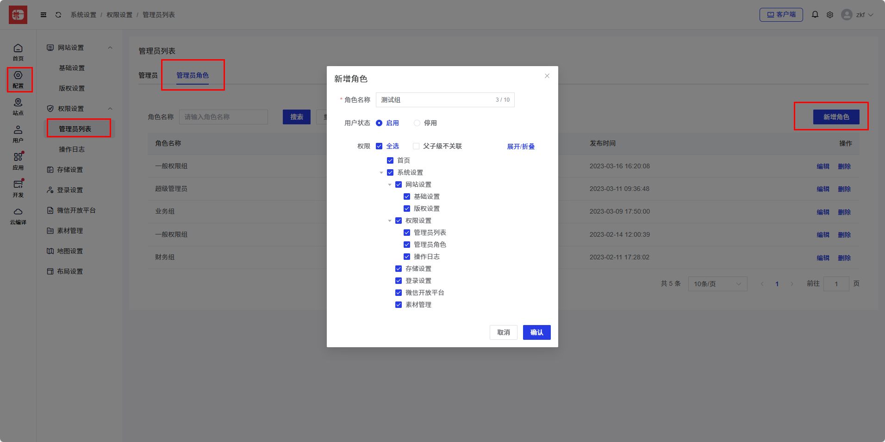Image resolution: width=885 pixels, height=442 pixels.
Task: Open the settings gear icon in header
Action: click(830, 15)
